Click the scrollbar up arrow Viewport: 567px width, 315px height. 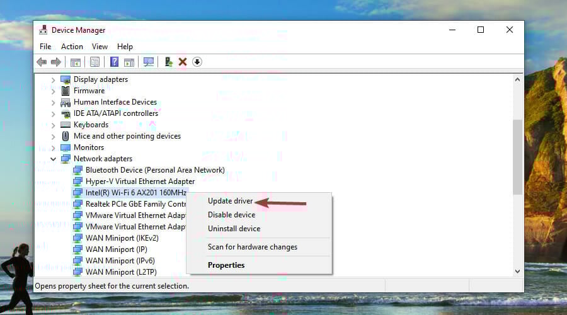pos(517,79)
